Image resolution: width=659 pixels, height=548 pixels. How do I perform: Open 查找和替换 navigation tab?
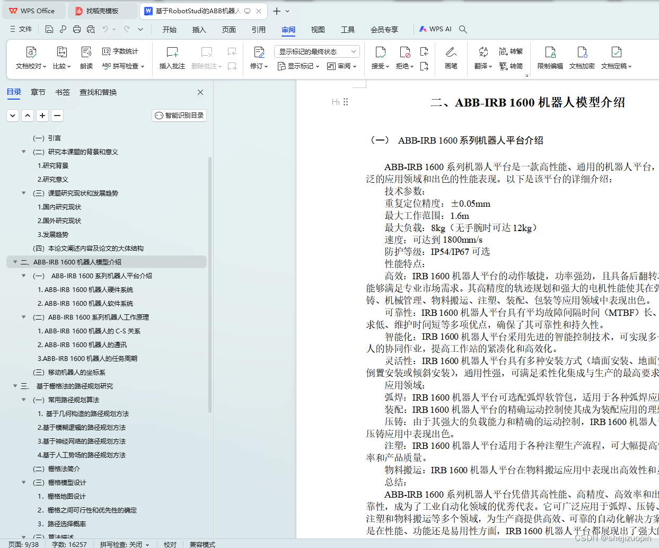click(x=98, y=92)
